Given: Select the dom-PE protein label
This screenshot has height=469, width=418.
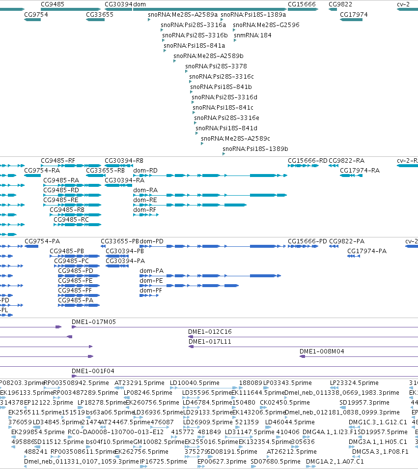Looking at the screenshot, I should [x=151, y=281].
